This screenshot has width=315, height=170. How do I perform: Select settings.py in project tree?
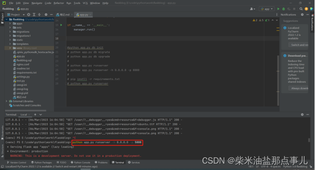point(23,77)
